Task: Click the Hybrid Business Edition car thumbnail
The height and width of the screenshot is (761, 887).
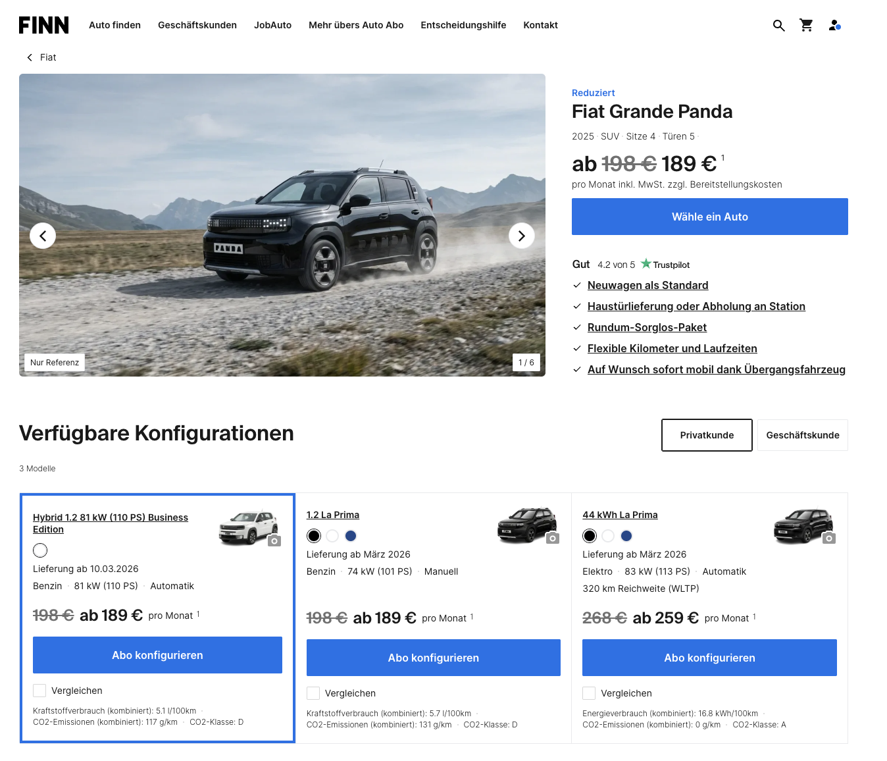Action: [x=248, y=527]
